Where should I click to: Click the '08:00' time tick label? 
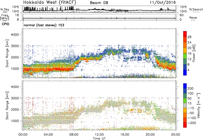(x=74, y=135)
